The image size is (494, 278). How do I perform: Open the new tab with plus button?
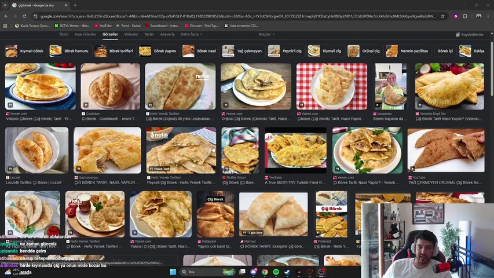75,5
